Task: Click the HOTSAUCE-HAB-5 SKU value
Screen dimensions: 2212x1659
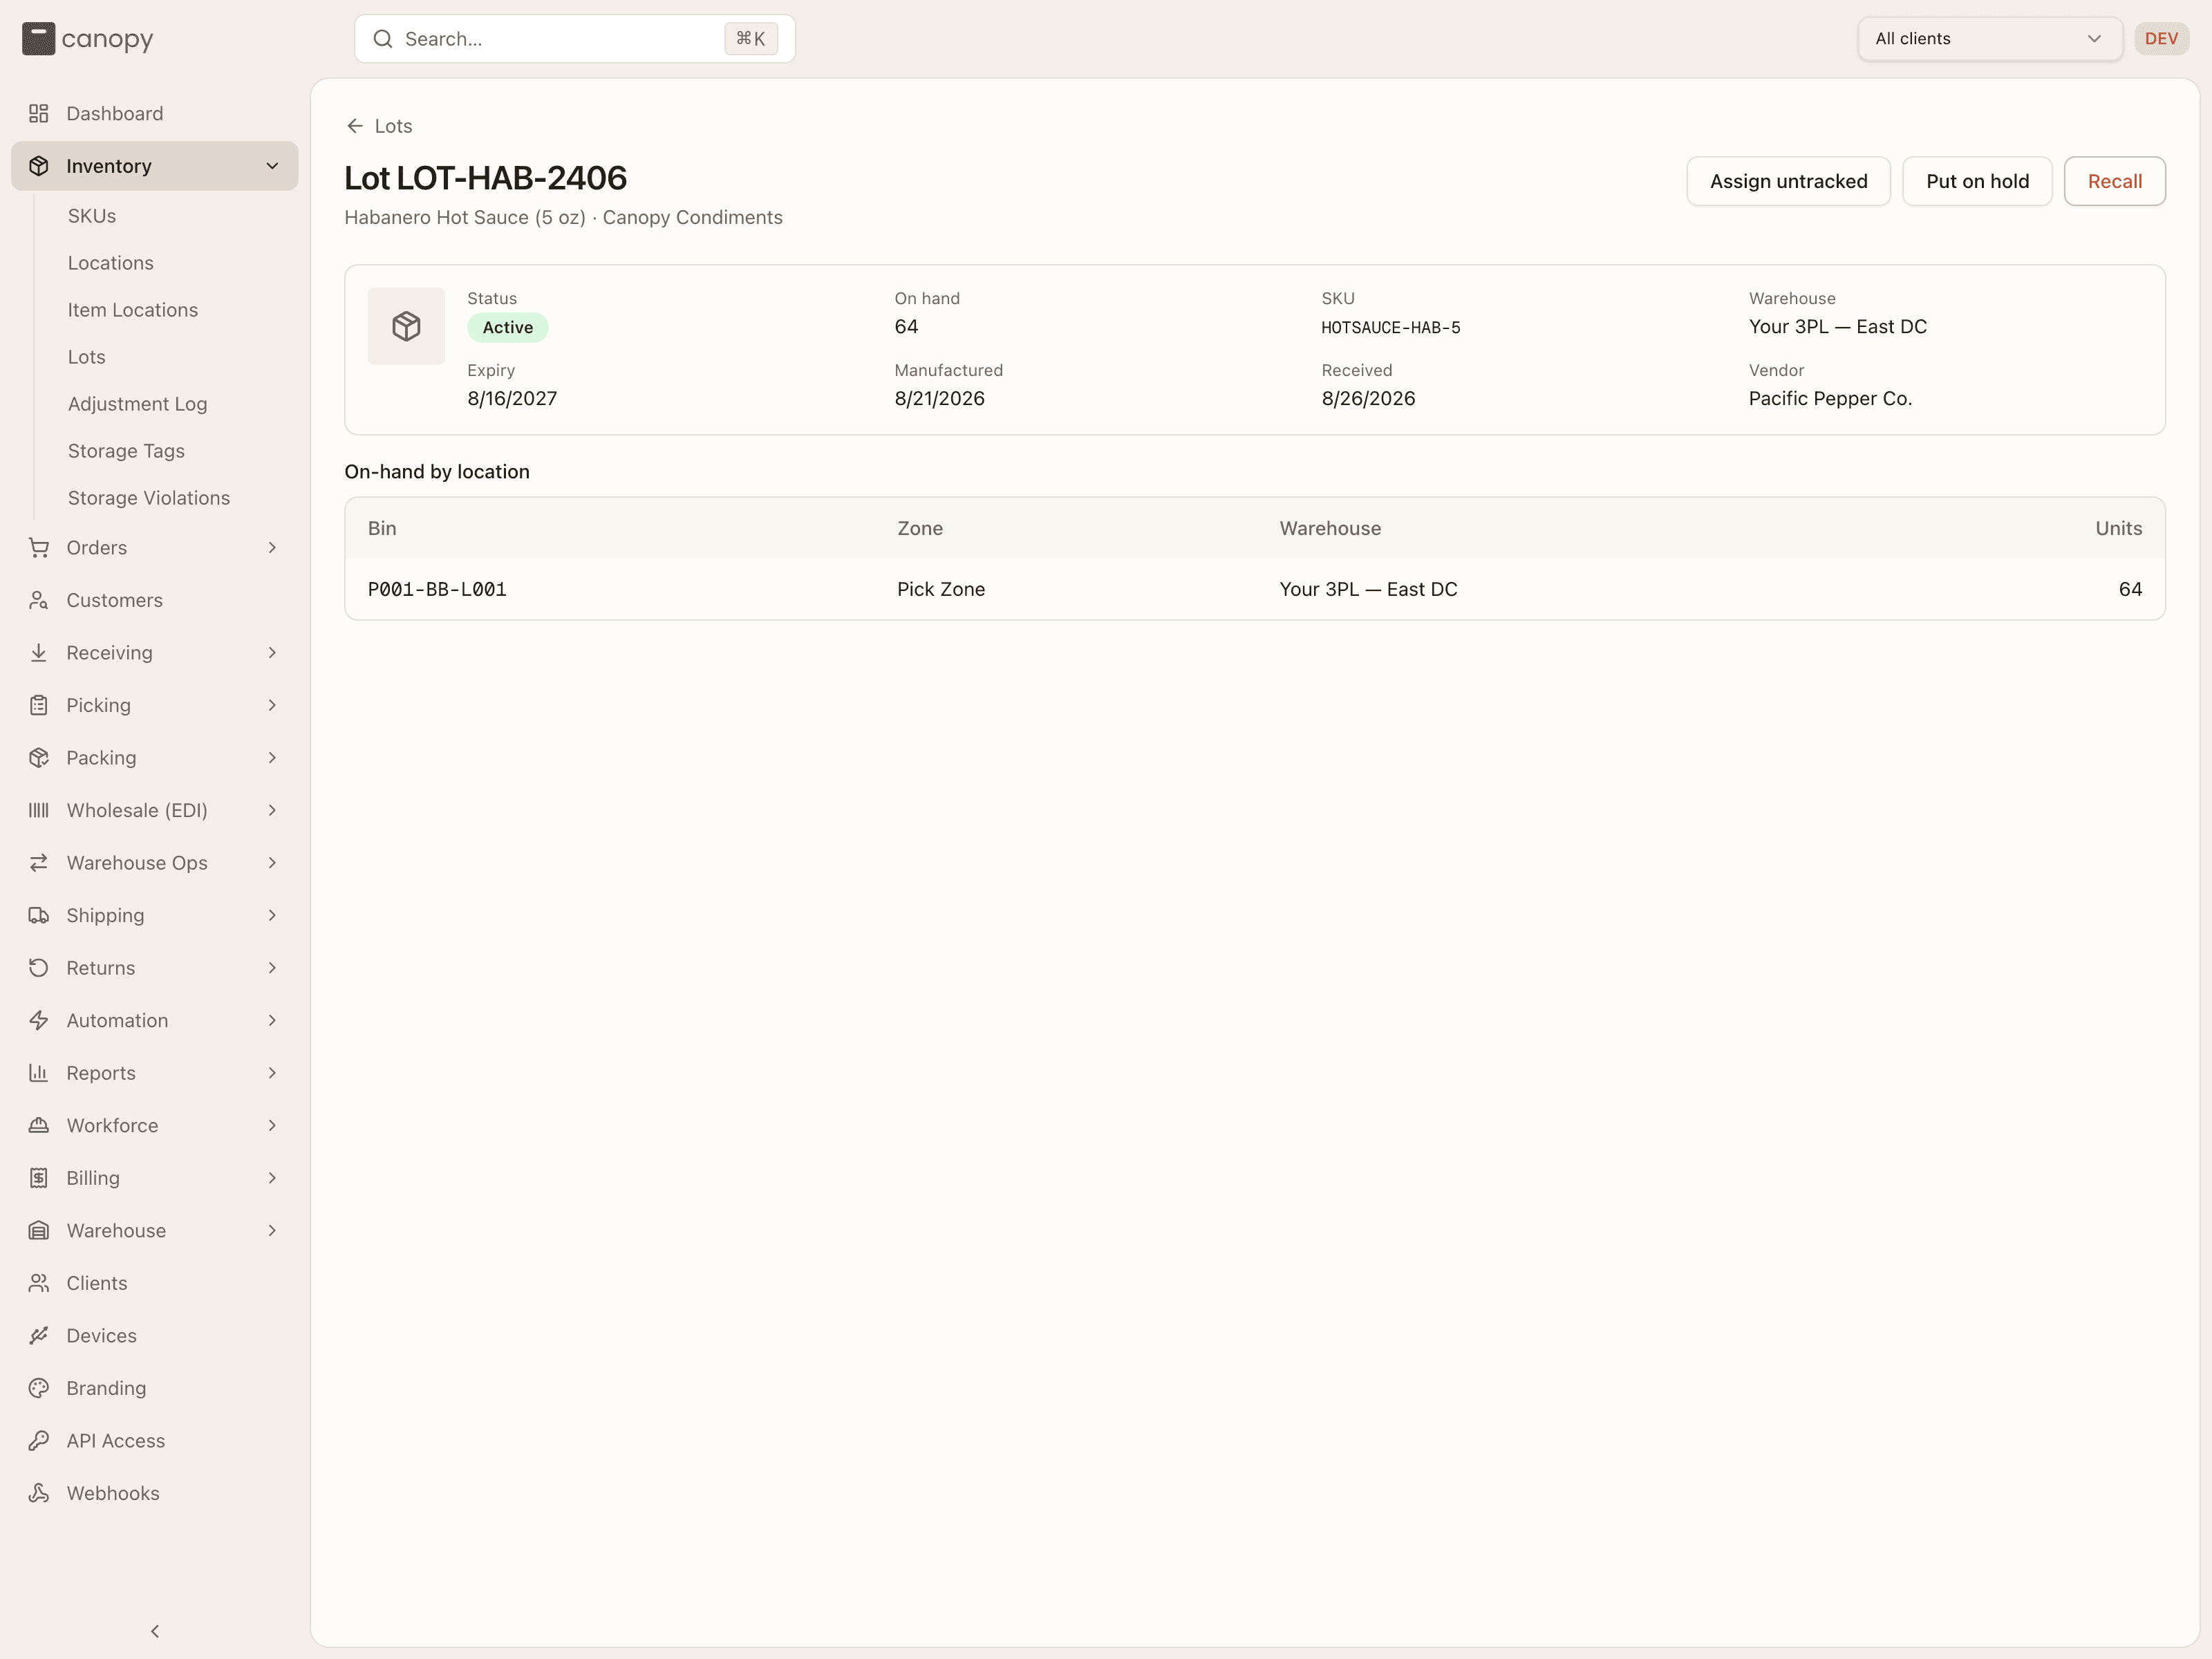Action: point(1390,327)
